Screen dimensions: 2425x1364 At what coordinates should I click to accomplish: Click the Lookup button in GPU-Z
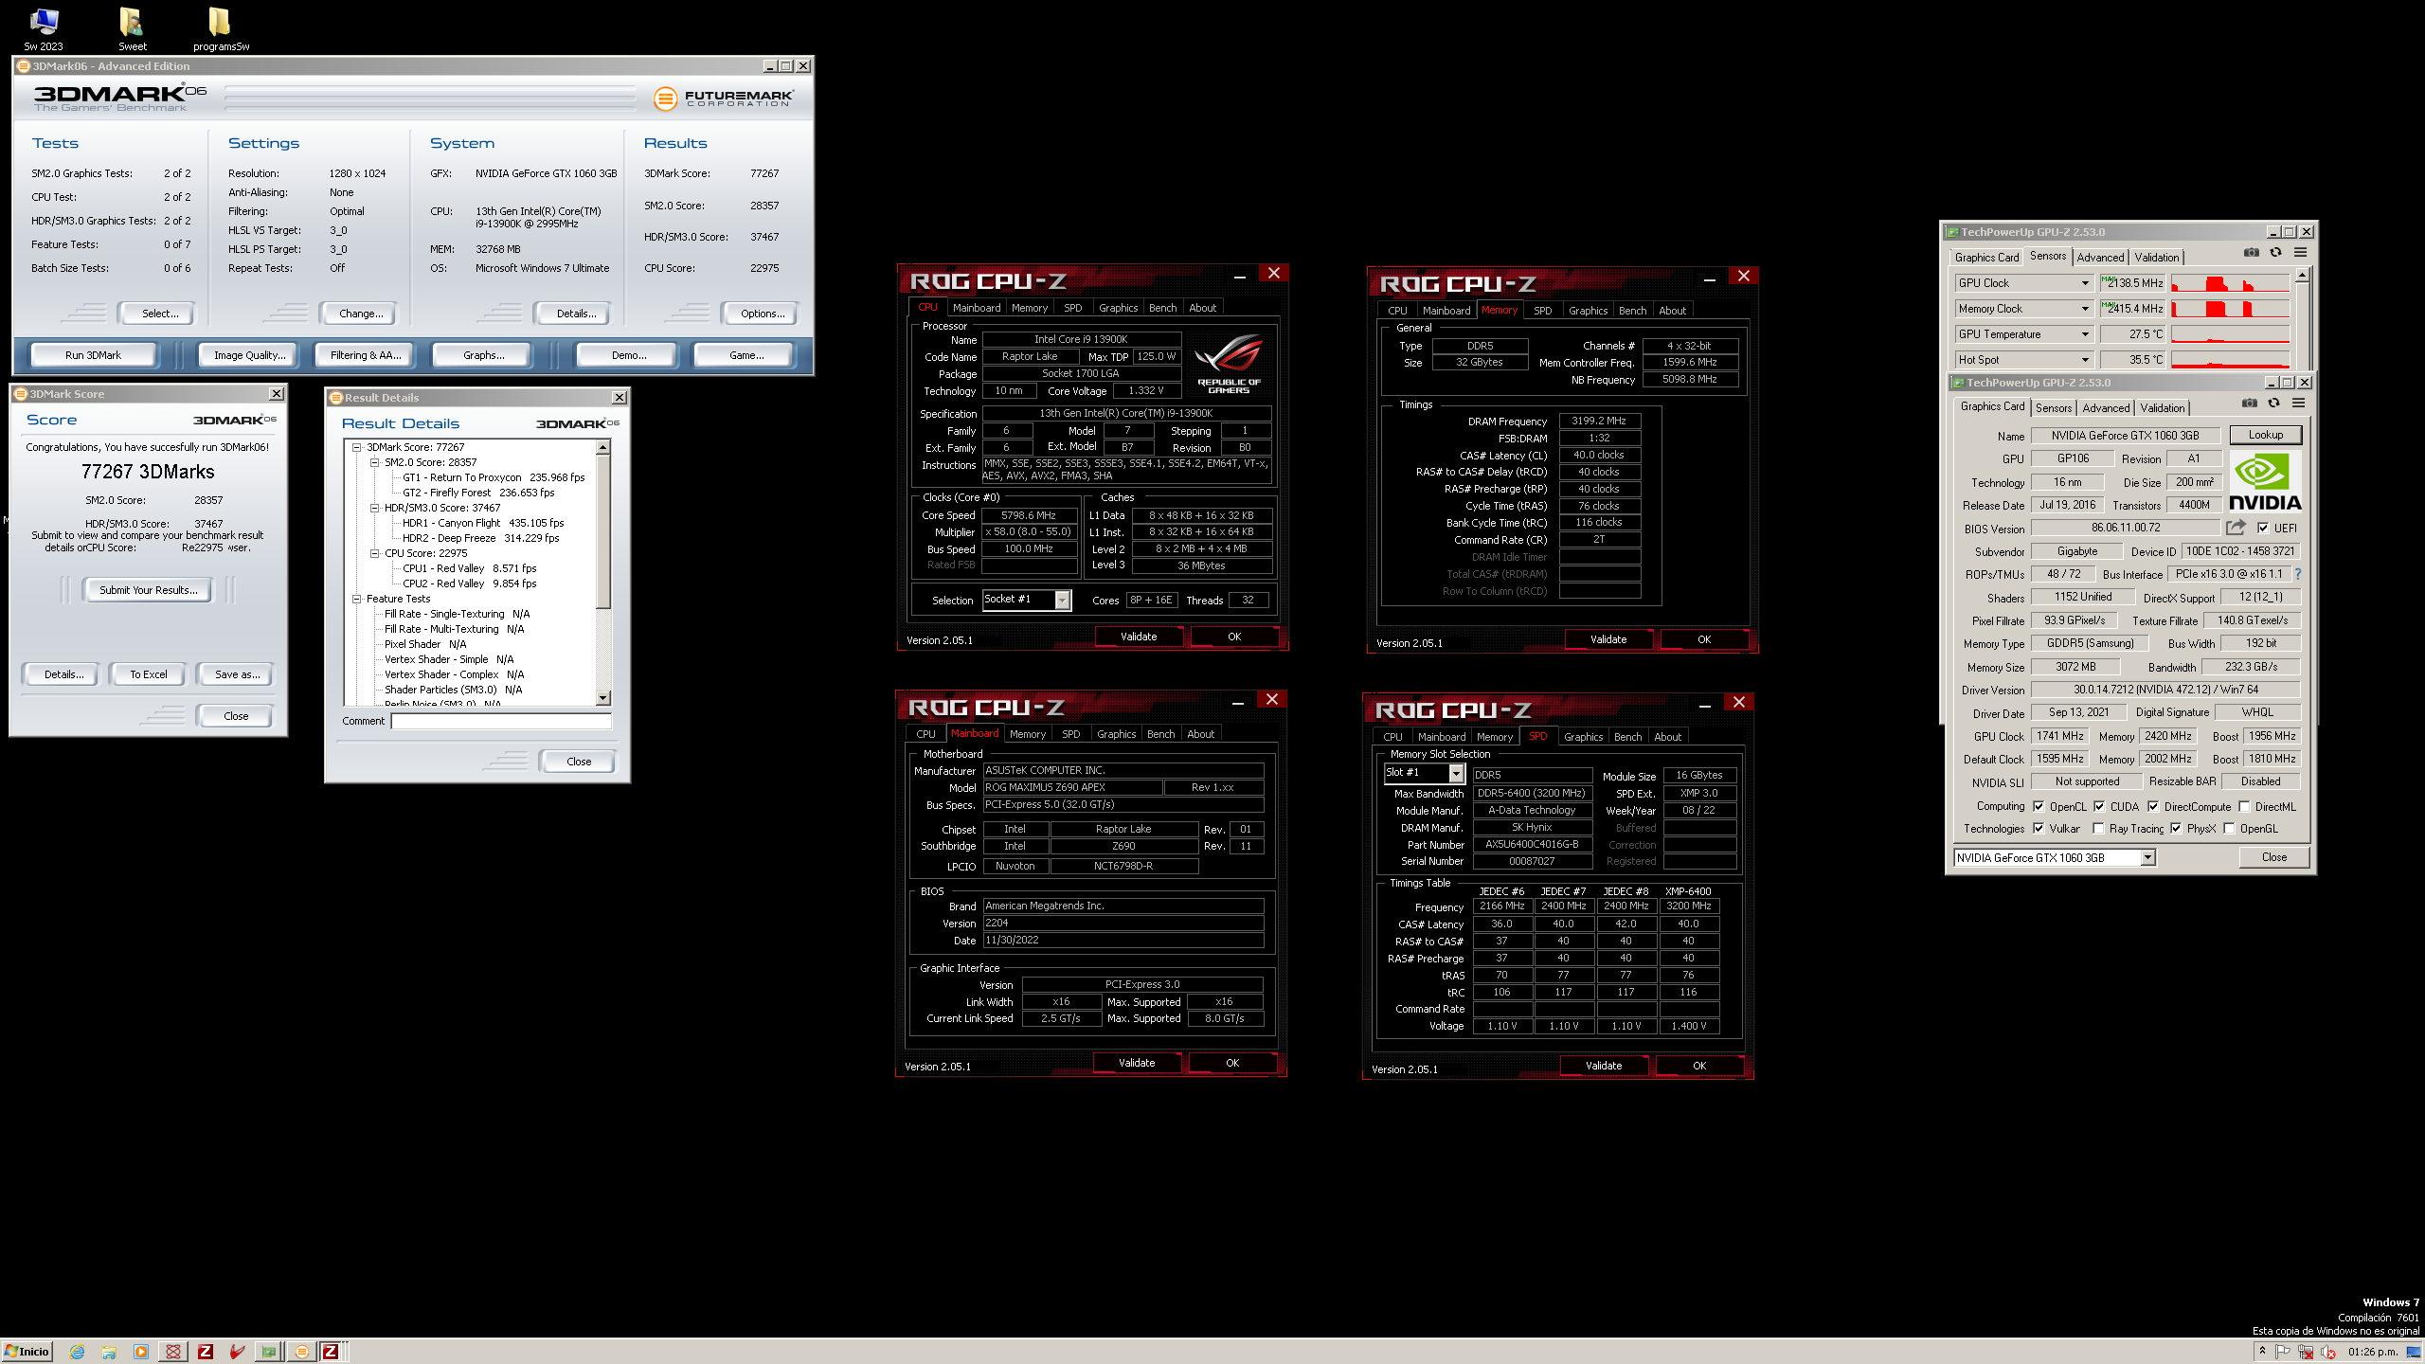click(2265, 436)
